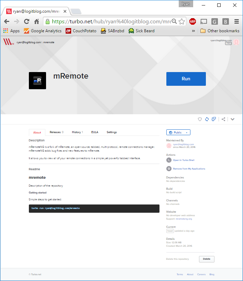243x281 pixels.
Task: Open the Settings tab
Action: tap(112, 132)
